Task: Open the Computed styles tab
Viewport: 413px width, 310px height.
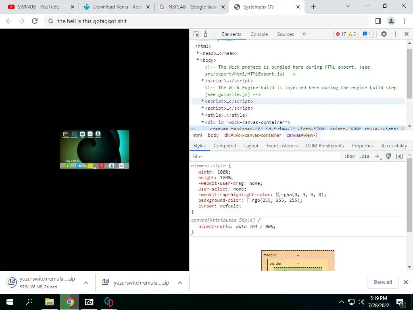Action: click(x=225, y=146)
